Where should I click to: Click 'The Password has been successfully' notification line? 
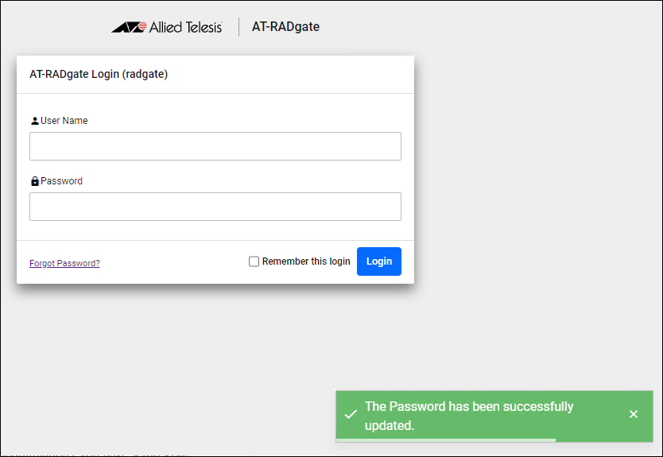coord(469,406)
